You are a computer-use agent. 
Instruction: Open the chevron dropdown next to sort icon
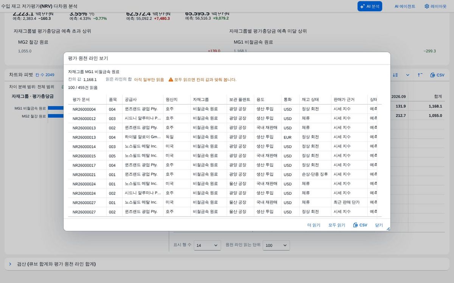pos(407,75)
